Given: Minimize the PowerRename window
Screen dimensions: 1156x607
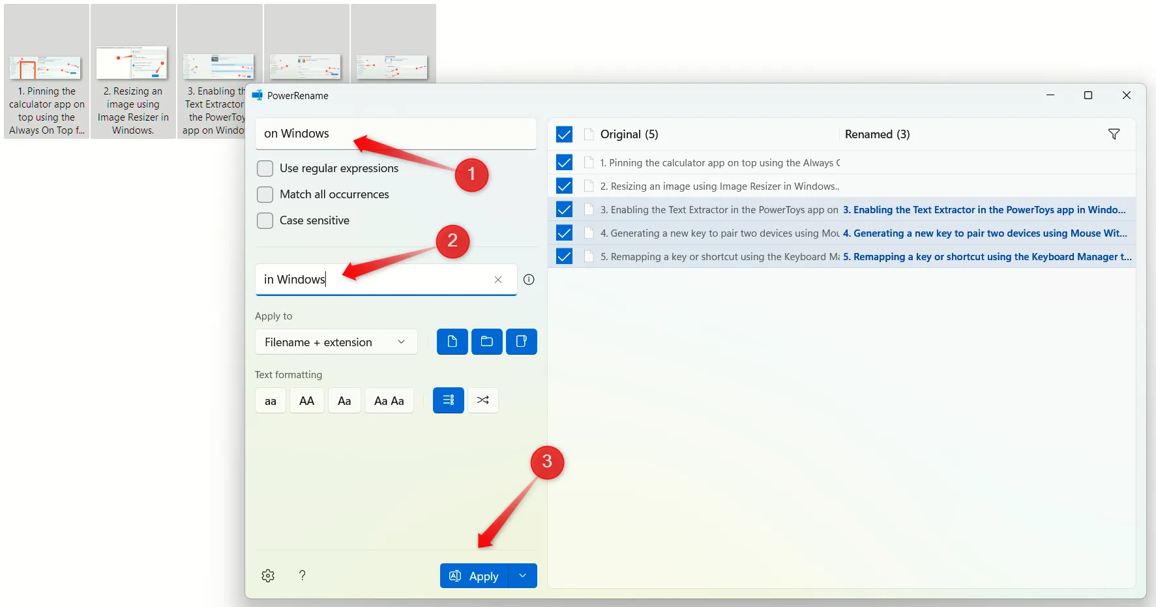Looking at the screenshot, I should click(1050, 95).
